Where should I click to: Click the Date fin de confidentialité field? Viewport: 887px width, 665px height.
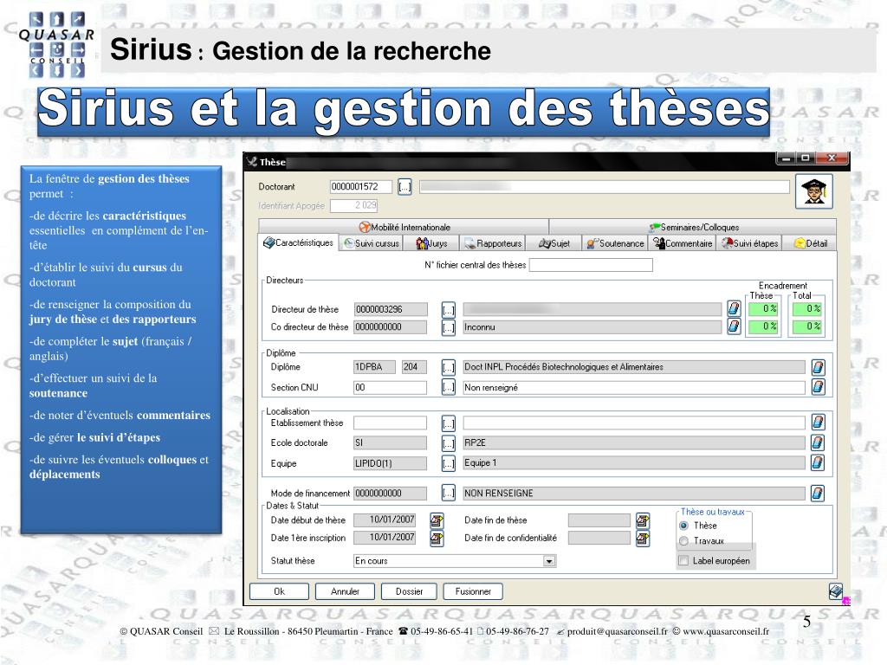pos(599,538)
